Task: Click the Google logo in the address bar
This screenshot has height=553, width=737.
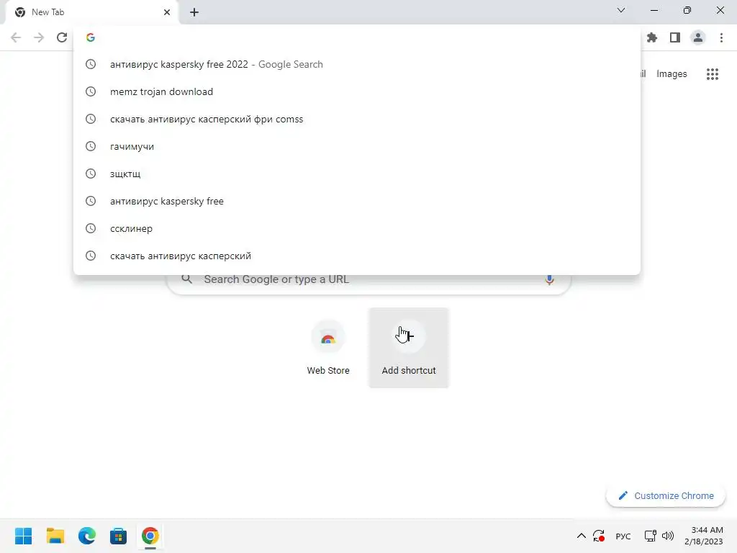Action: (91, 37)
